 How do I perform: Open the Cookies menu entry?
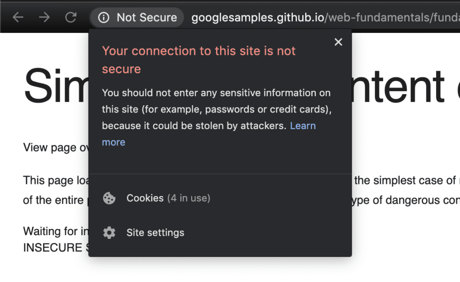click(x=145, y=198)
